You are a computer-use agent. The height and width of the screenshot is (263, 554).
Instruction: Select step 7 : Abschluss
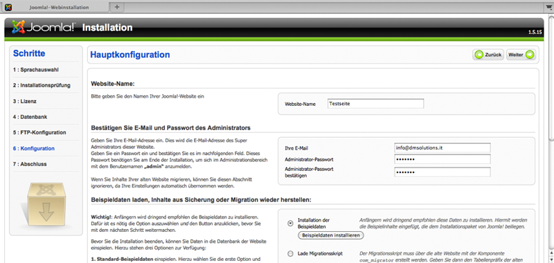pos(30,164)
